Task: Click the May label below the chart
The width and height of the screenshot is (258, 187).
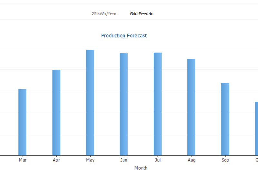Action: click(x=90, y=160)
